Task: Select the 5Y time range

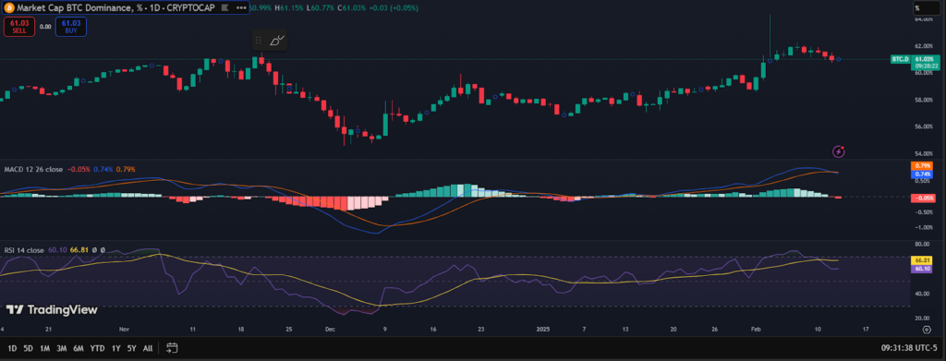Action: tap(132, 348)
